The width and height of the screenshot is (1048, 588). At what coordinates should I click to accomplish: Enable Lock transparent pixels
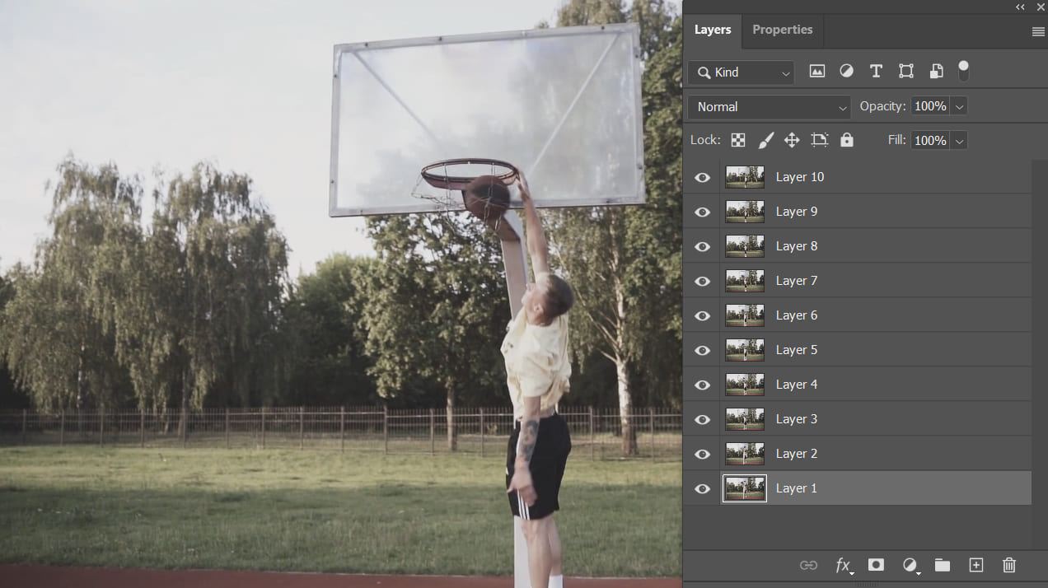[x=737, y=140]
